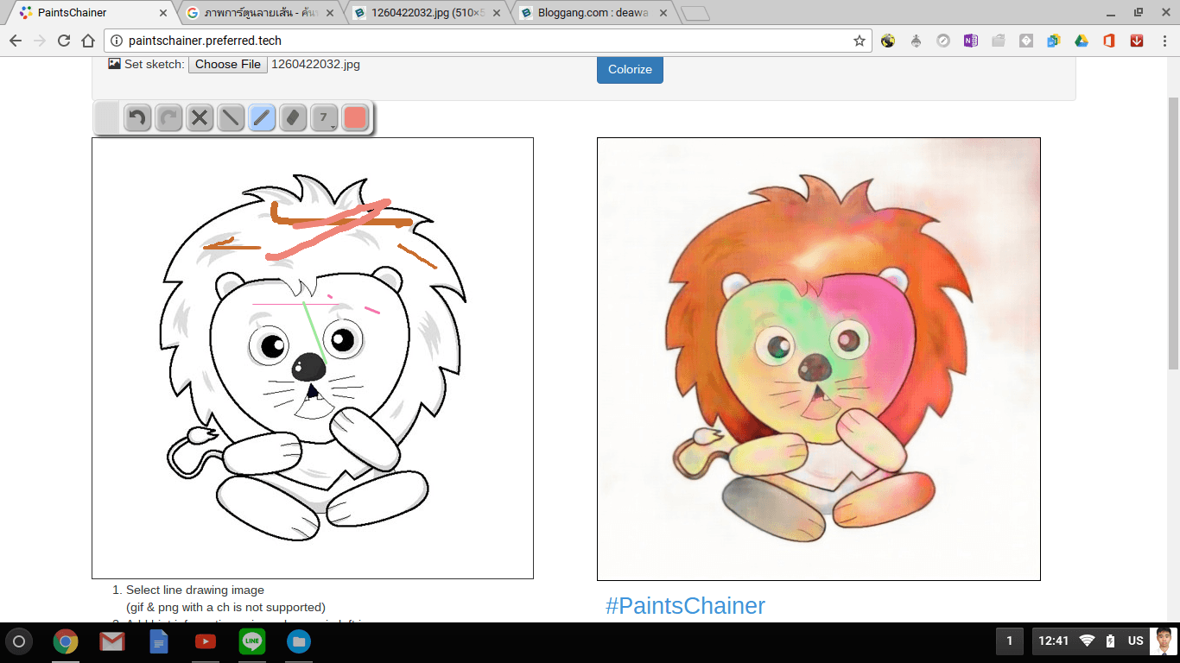Open LINE app from the shelf

pos(252,641)
